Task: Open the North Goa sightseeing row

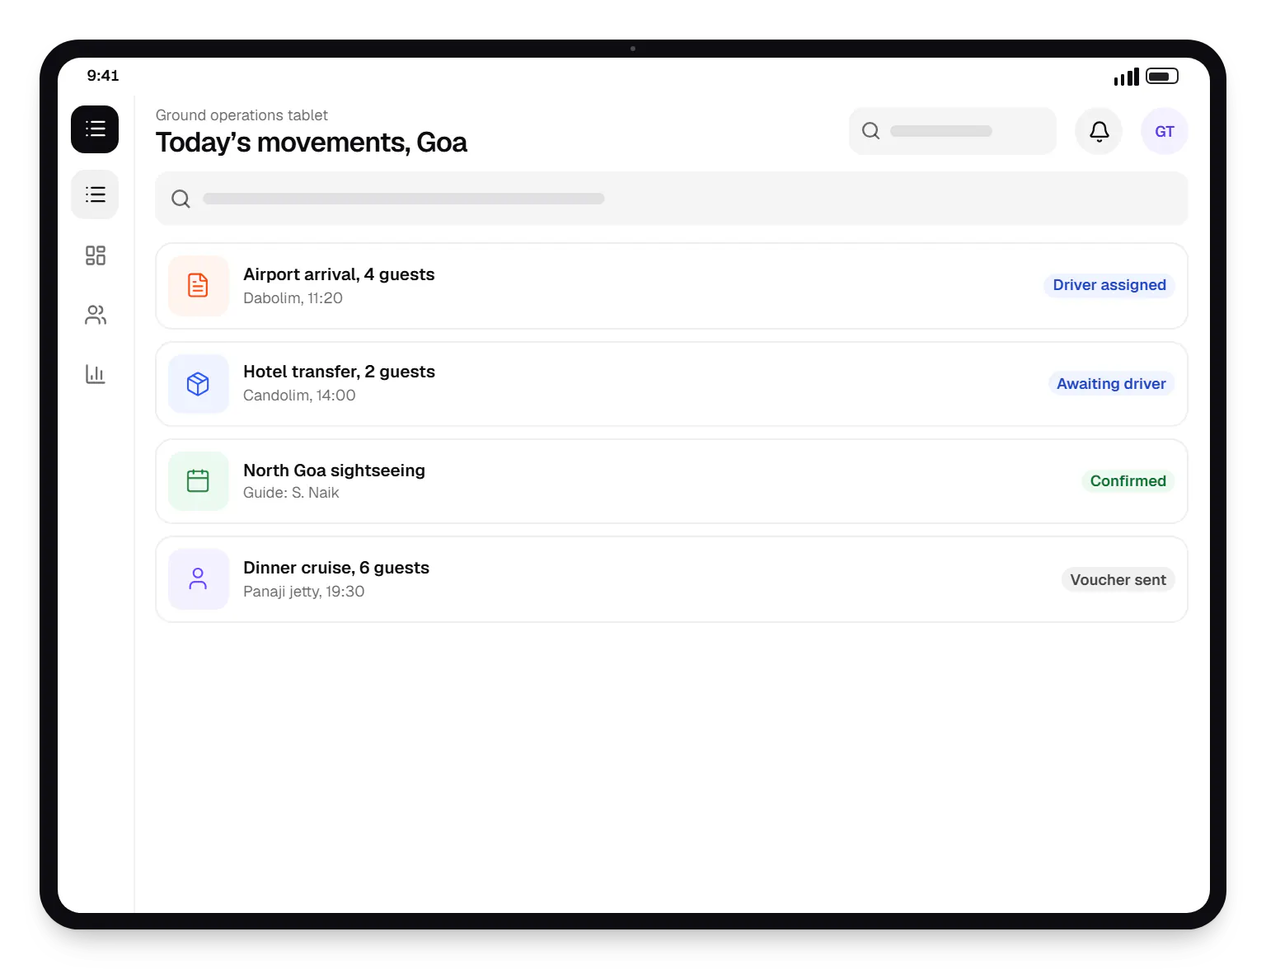Action: [x=671, y=481]
